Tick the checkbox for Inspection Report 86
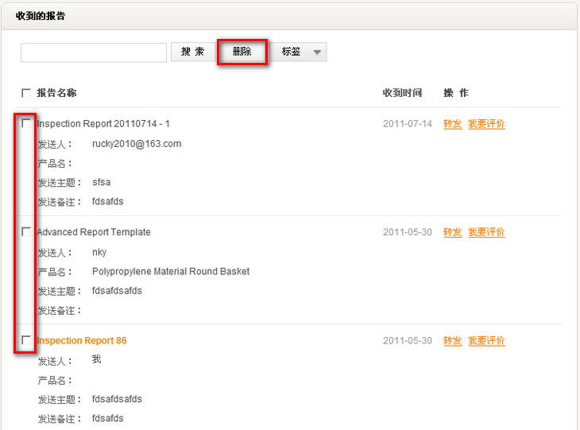 26,339
